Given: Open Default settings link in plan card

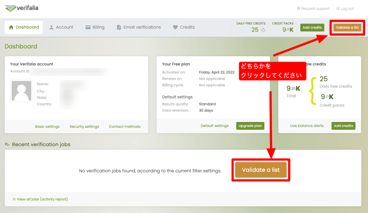Looking at the screenshot, I should point(214,126).
